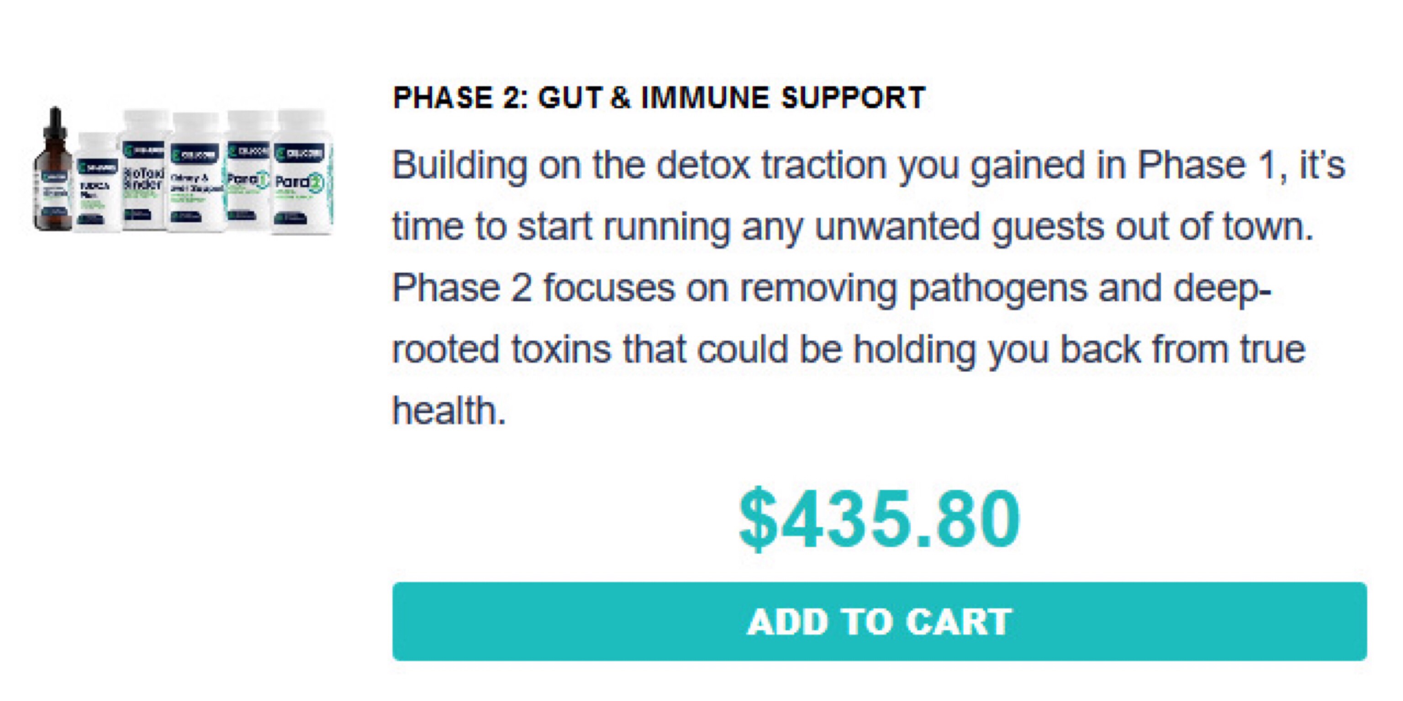Screen dimensions: 1403x701
Task: Click the ADD TO CART button
Action: [x=879, y=621]
